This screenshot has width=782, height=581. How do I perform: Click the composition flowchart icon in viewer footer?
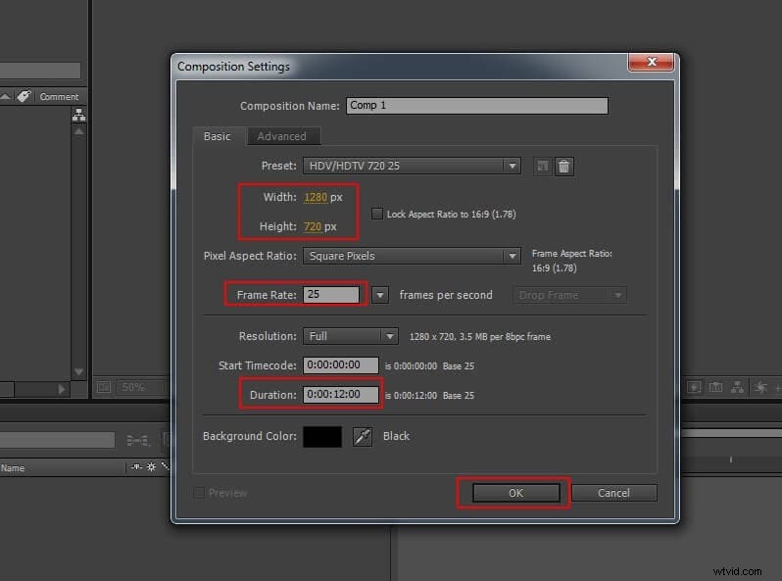[737, 387]
